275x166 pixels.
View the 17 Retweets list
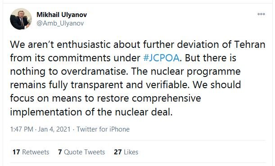point(31,152)
